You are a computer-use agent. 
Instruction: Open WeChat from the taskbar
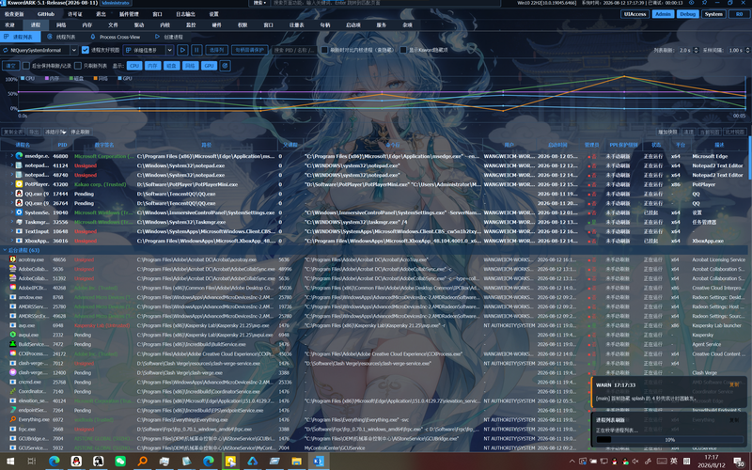point(120,462)
